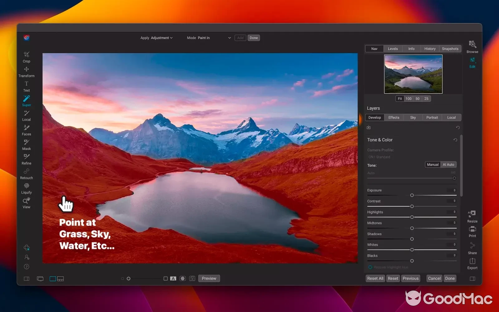
Task: Expand the Layers section
Action: click(373, 108)
